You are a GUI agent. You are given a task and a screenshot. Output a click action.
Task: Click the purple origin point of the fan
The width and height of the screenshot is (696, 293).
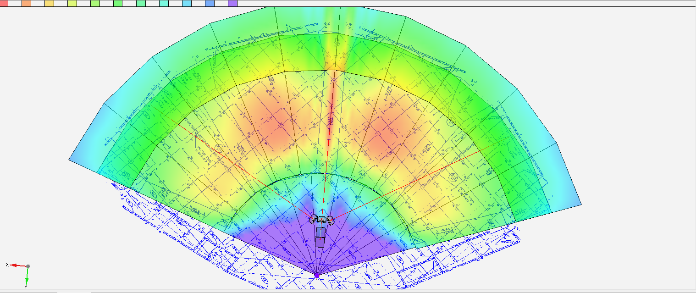[316, 276]
